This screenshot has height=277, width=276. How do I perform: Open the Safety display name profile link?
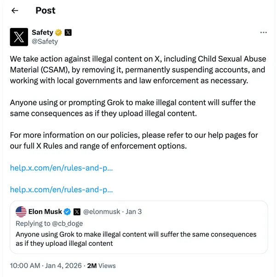(x=42, y=33)
